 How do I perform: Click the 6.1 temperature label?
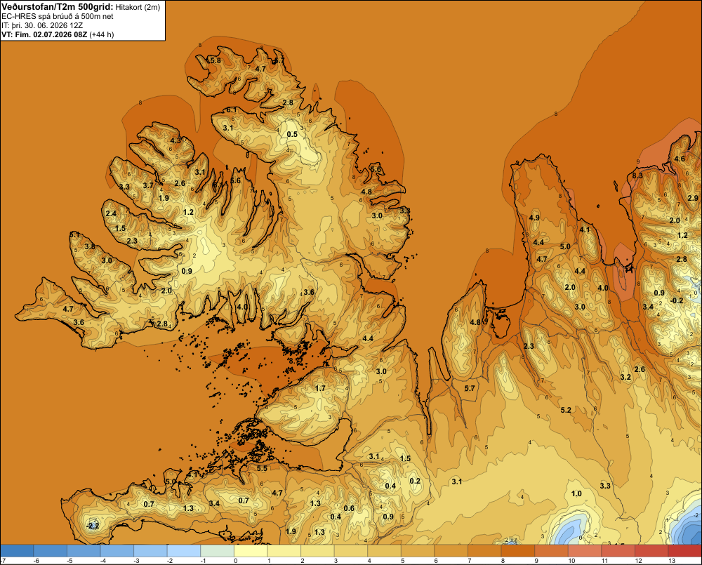coord(232,109)
